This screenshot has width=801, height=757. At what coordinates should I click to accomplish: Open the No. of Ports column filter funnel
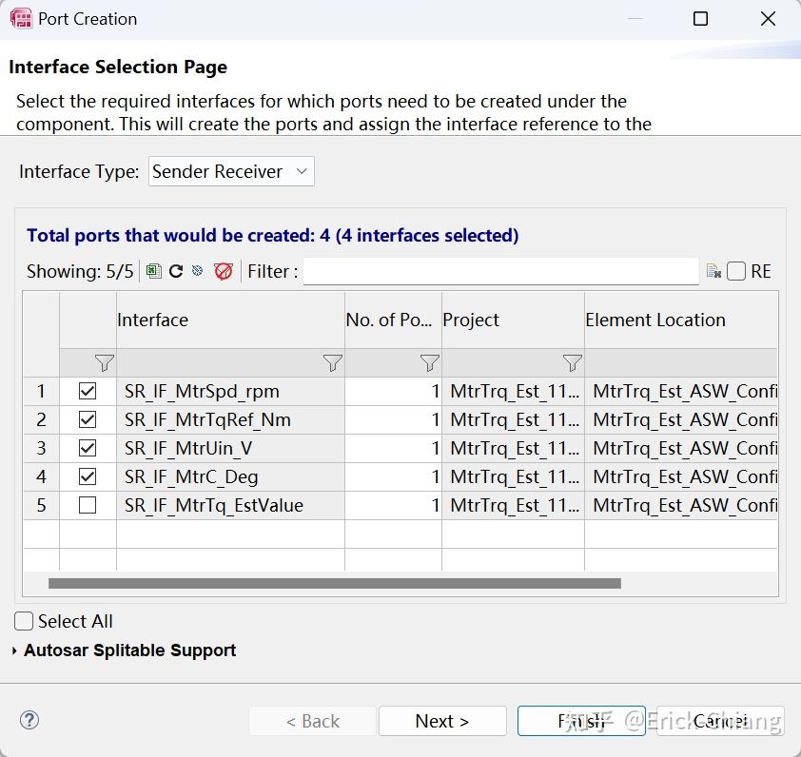tap(430, 362)
